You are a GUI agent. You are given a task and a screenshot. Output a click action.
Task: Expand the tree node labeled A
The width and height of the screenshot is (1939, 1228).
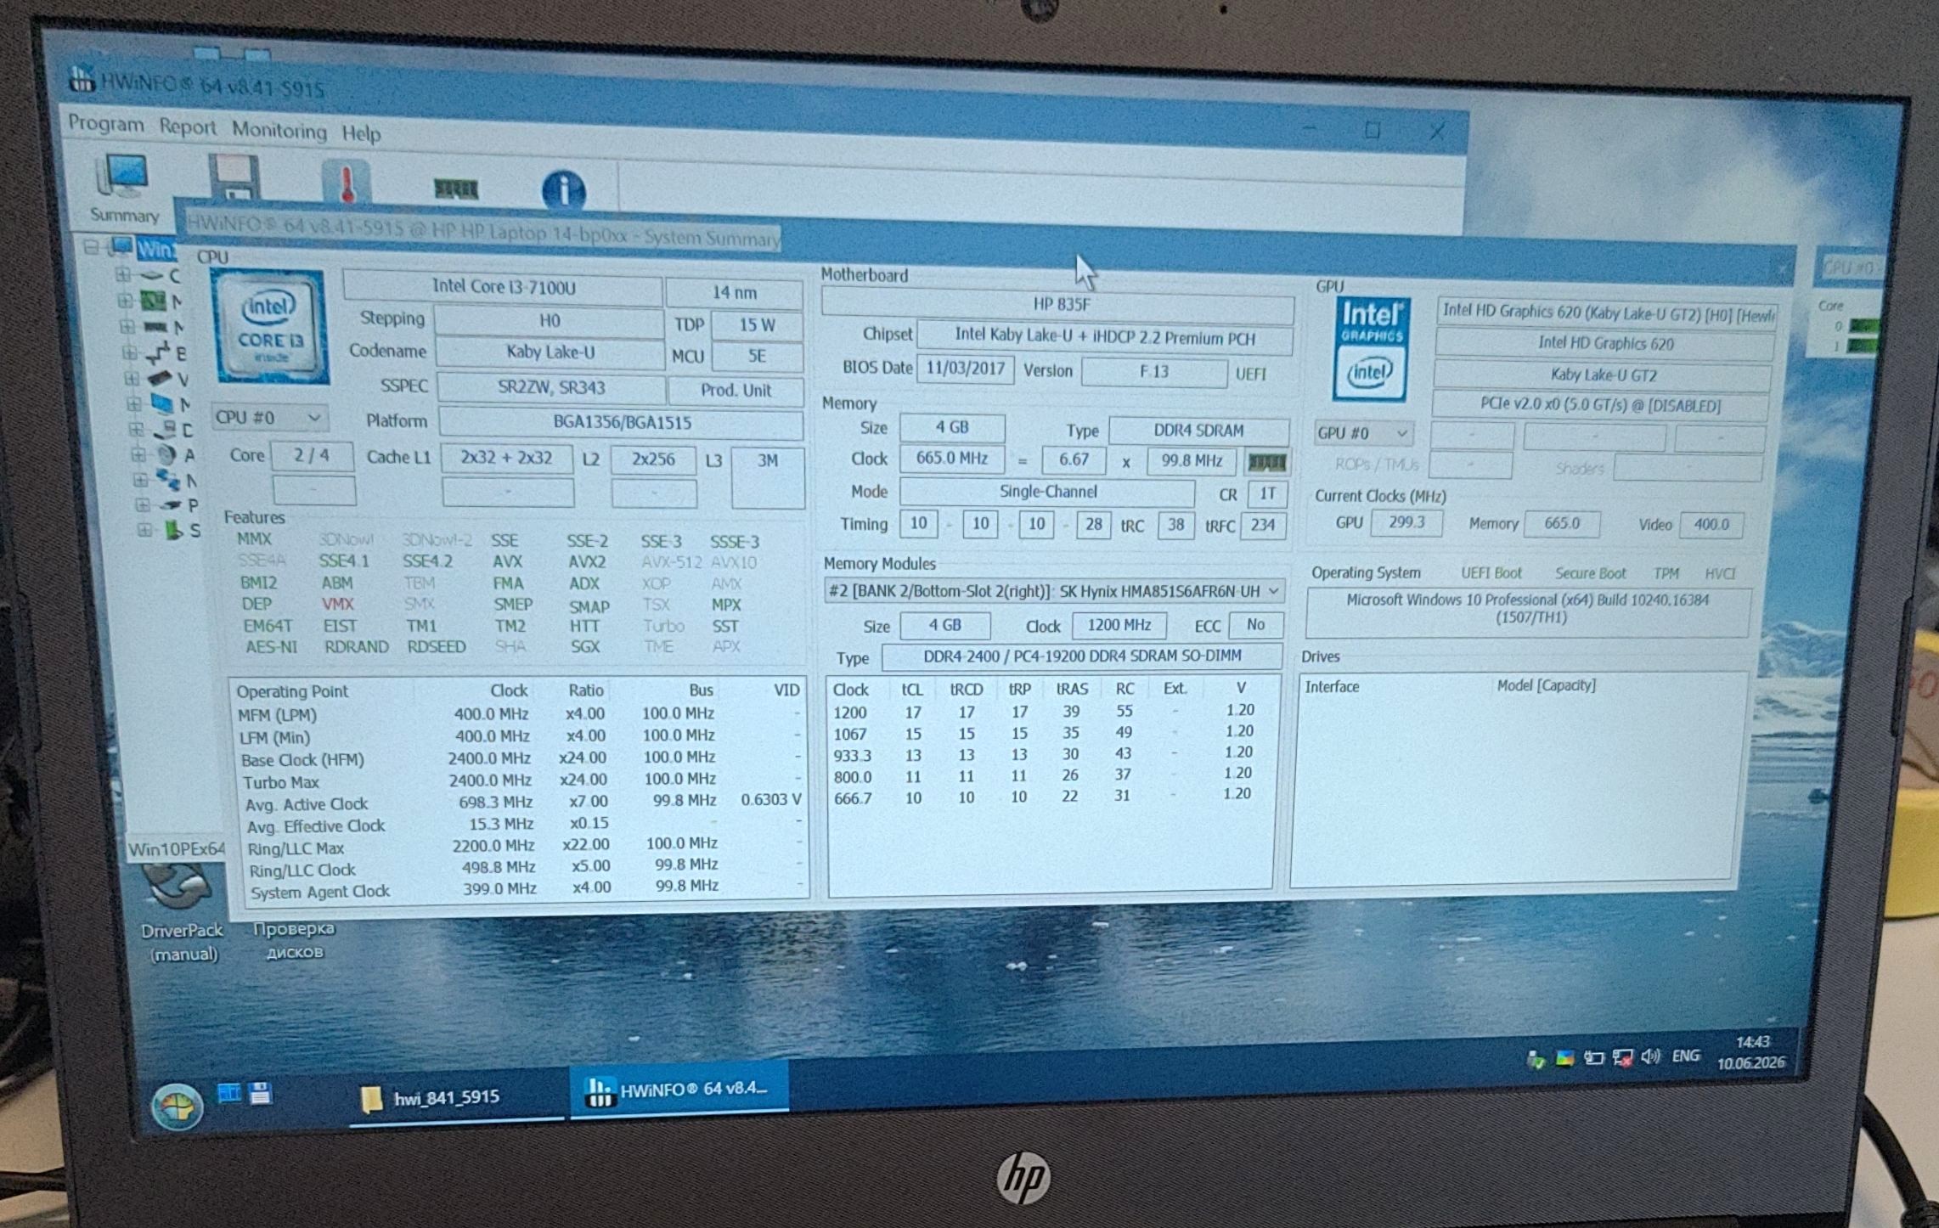(138, 455)
